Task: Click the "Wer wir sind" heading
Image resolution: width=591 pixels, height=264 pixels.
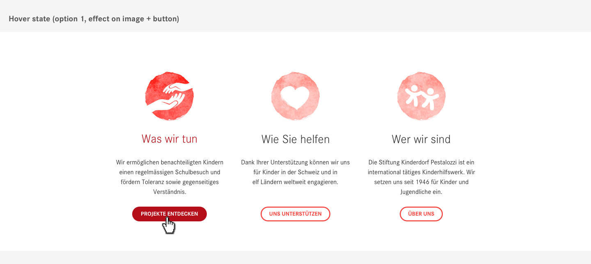Action: (x=421, y=139)
